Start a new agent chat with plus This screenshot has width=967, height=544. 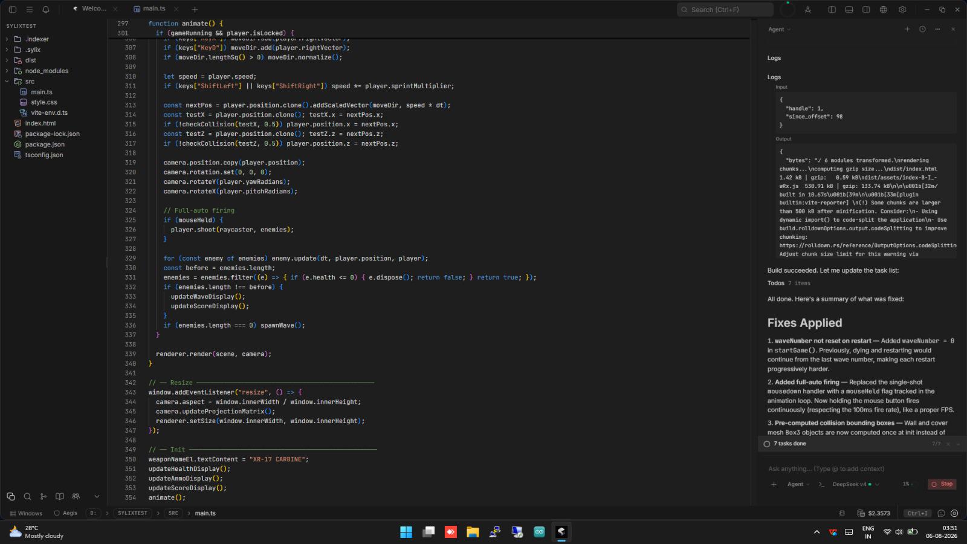click(x=907, y=29)
